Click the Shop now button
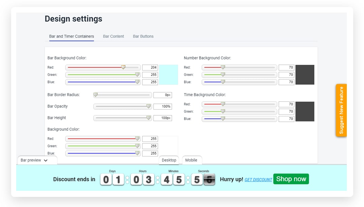The height and width of the screenshot is (207, 364). point(291,179)
